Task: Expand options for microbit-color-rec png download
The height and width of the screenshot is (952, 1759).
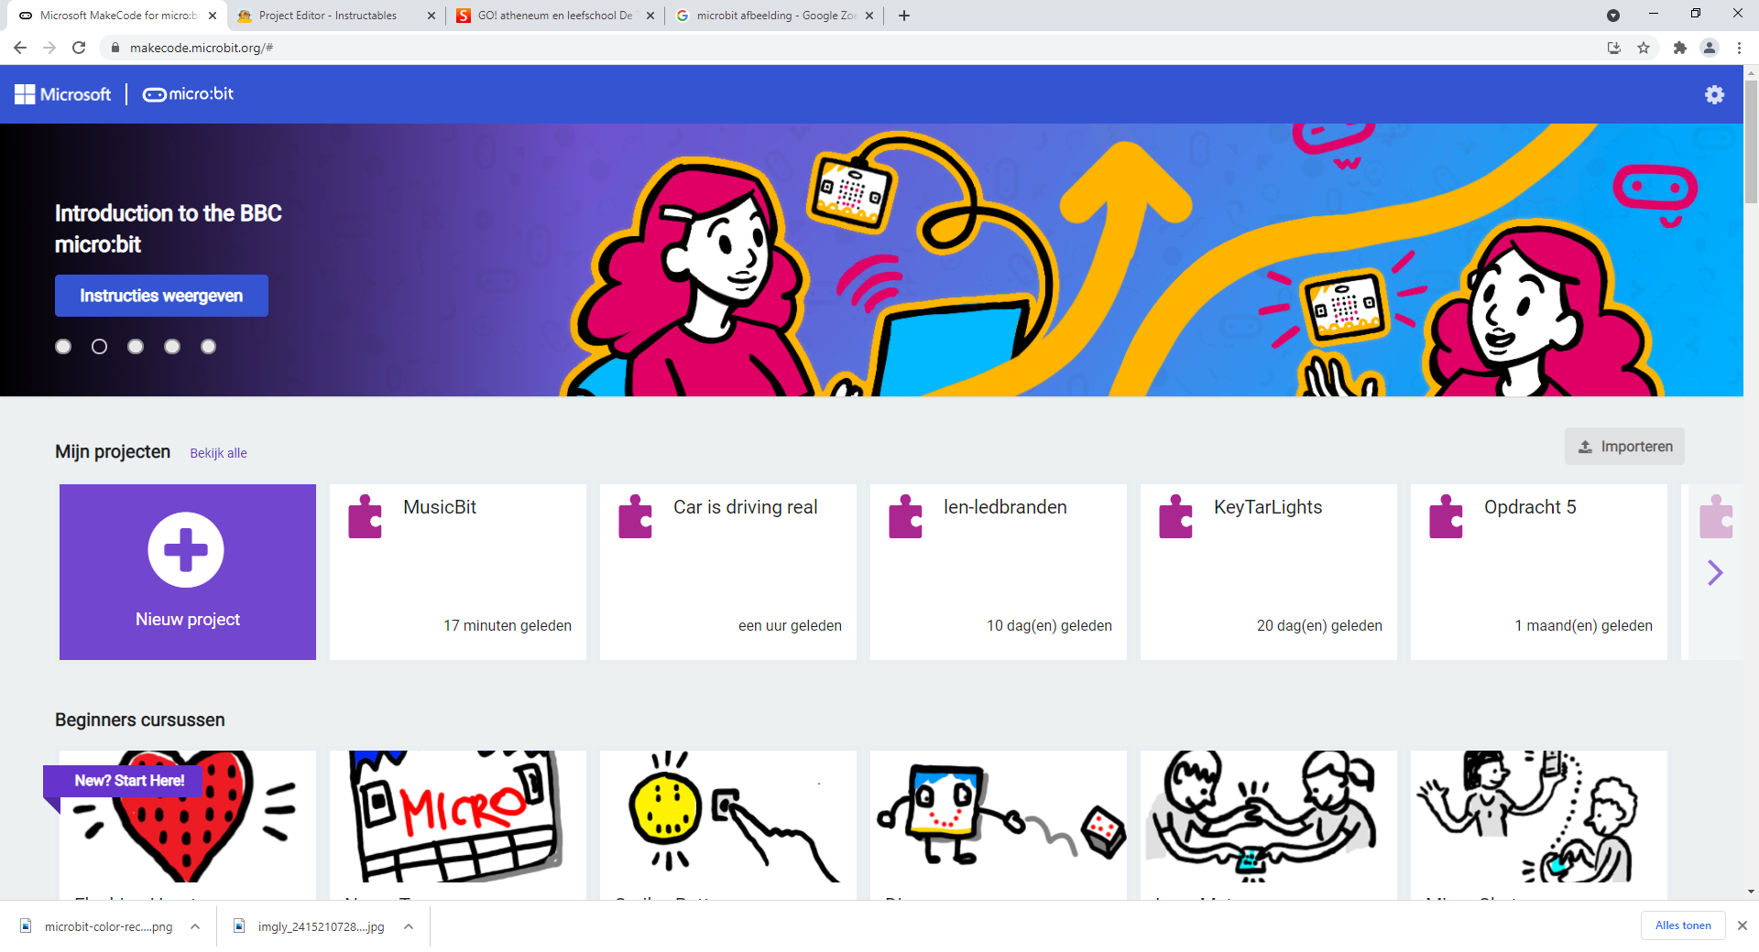Action: point(195,926)
